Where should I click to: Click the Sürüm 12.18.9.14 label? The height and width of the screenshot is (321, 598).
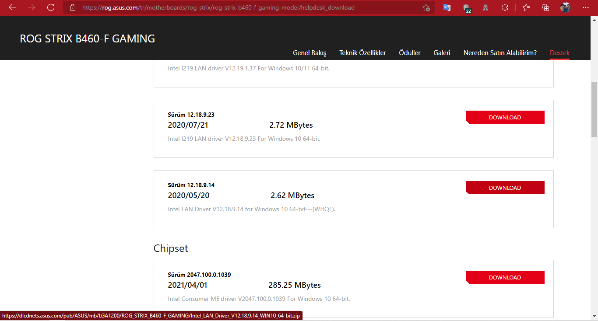191,185
